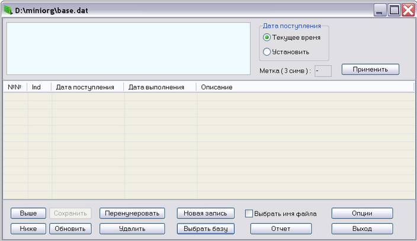Maximize the window
This screenshot has width=417, height=241.
click(x=394, y=11)
